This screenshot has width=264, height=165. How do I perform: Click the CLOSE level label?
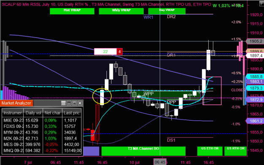point(237,90)
